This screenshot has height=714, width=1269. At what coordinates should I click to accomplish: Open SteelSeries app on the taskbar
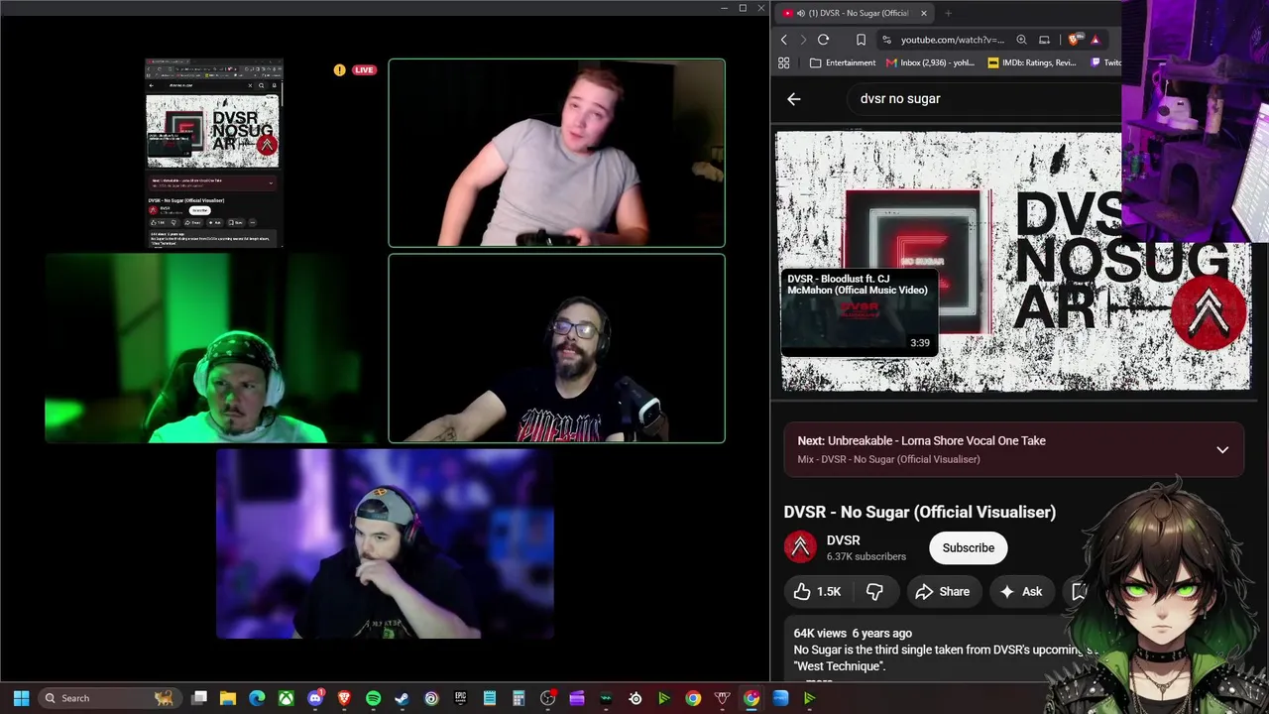click(x=635, y=698)
